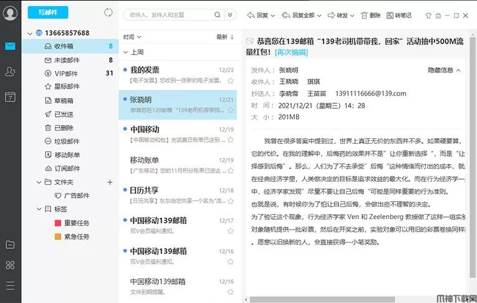Click the 写邮件 compose button
Image resolution: width=477 pixels, height=303 pixels.
(47, 12)
